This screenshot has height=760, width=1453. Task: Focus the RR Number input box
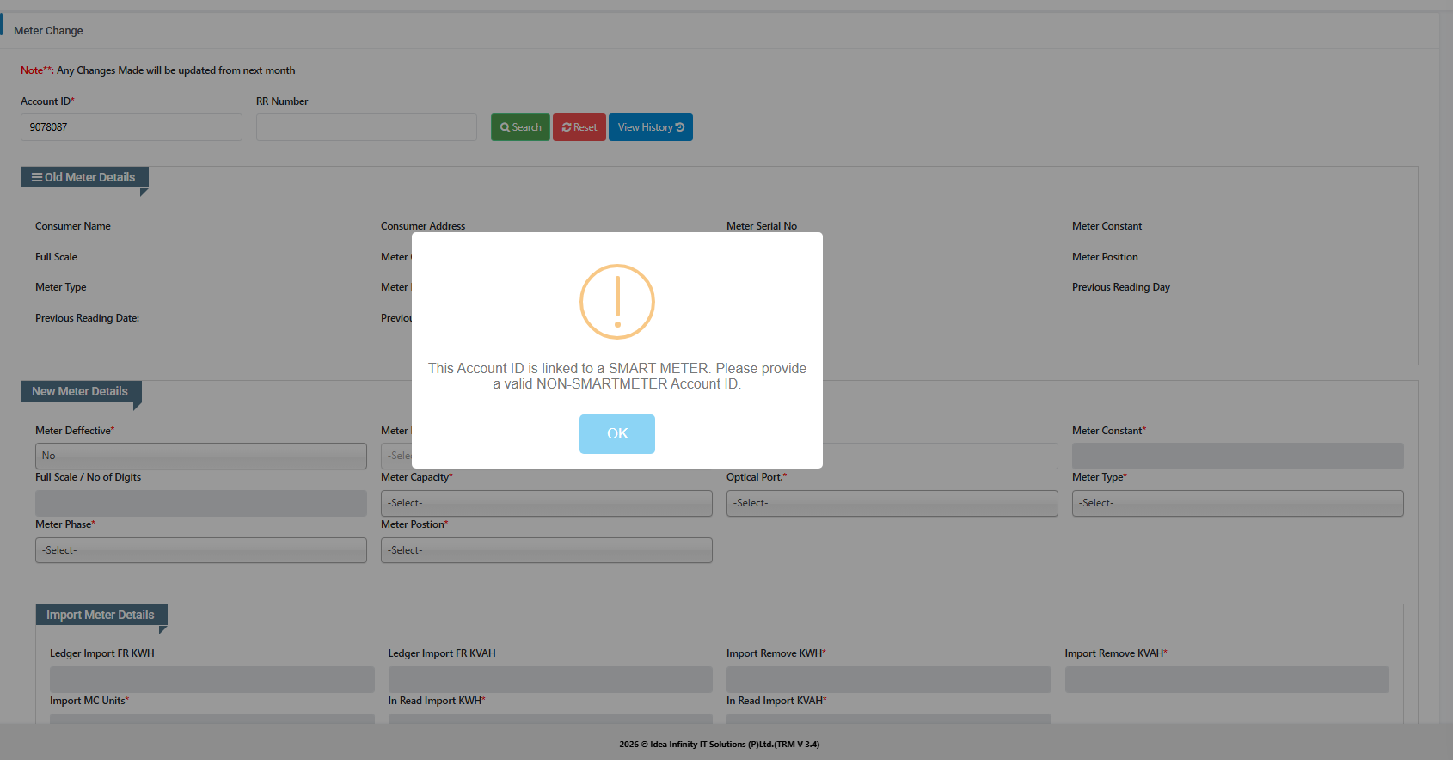tap(366, 127)
